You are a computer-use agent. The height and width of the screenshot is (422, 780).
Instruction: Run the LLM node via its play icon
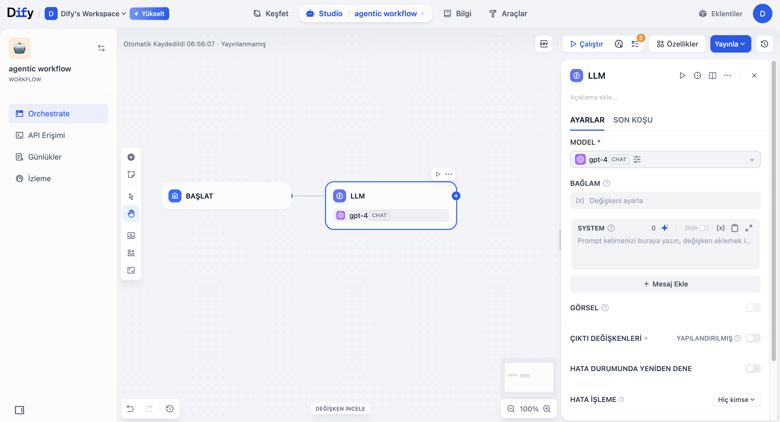682,75
